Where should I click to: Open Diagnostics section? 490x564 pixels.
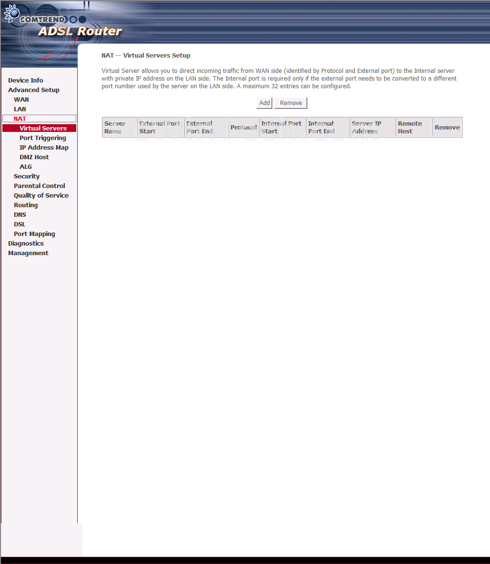pyautogui.click(x=26, y=244)
